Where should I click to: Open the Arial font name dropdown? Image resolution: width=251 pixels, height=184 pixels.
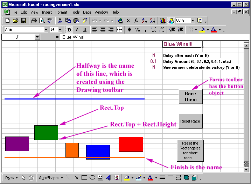pyautogui.click(x=46, y=30)
